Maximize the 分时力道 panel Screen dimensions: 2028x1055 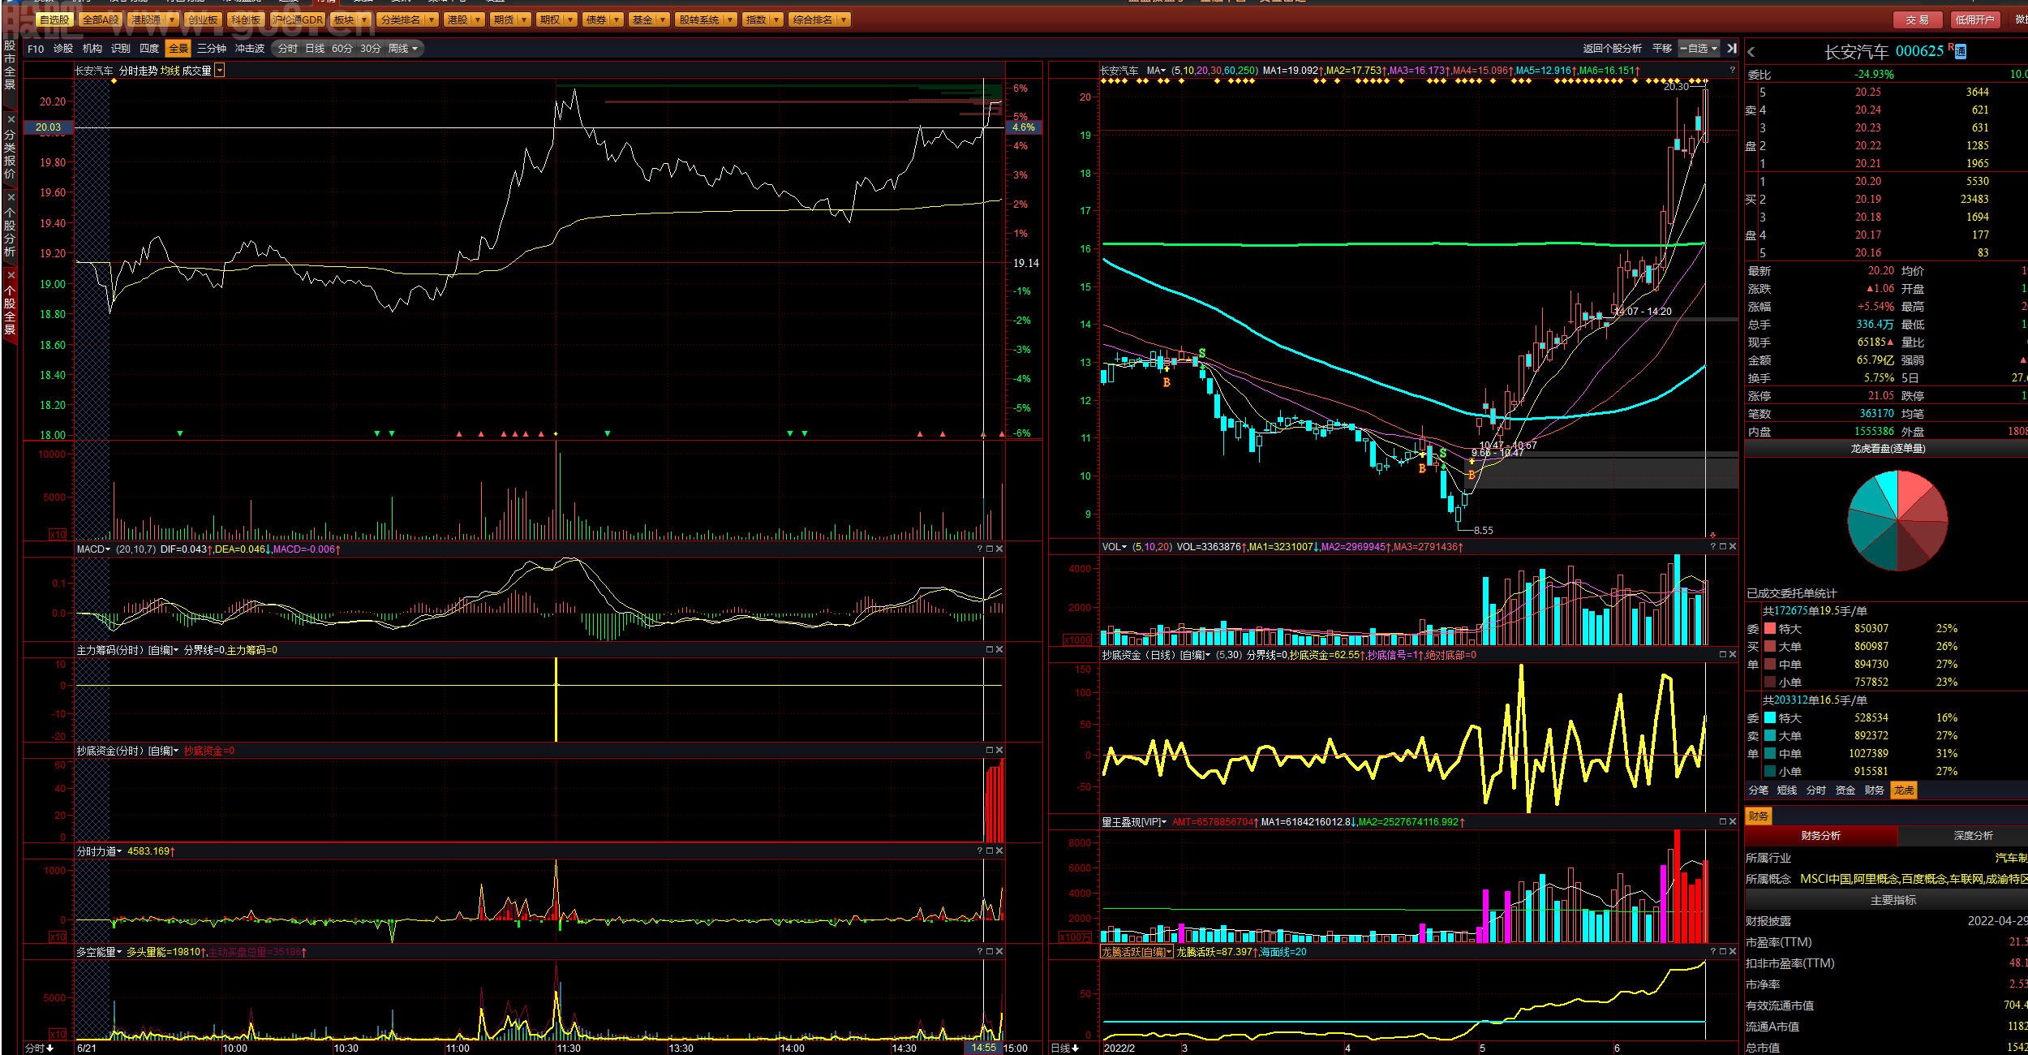990,851
